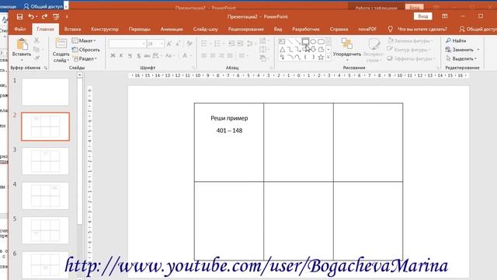The width and height of the screenshot is (497, 280).
Task: Click the Сбросить button
Action: click(x=85, y=50)
